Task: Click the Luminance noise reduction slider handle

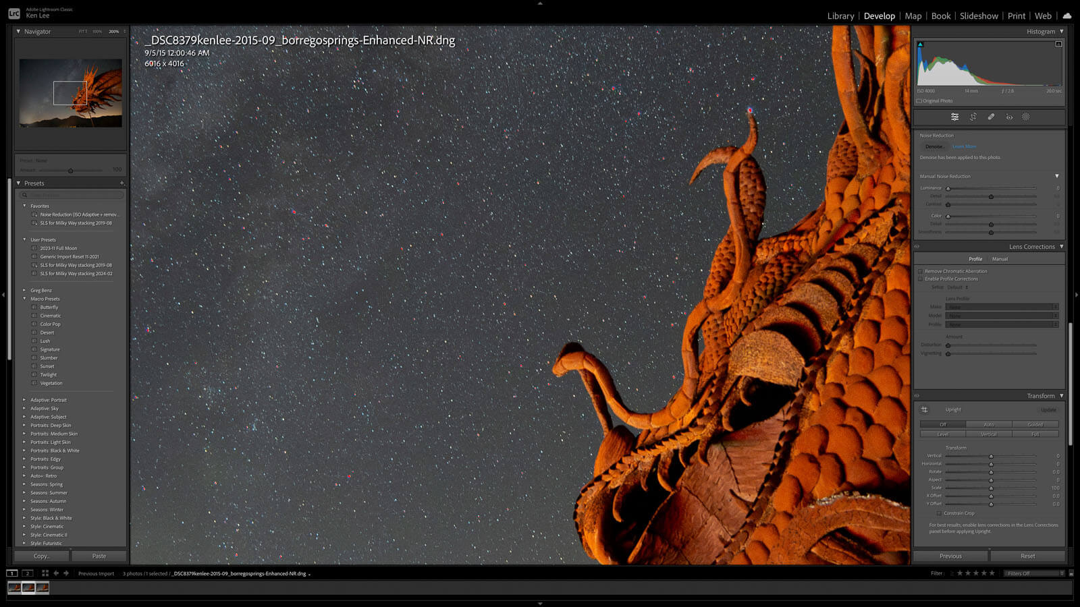Action: 948,188
